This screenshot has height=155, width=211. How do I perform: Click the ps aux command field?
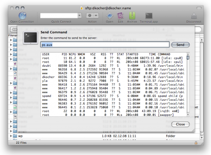pyautogui.click(x=105, y=45)
